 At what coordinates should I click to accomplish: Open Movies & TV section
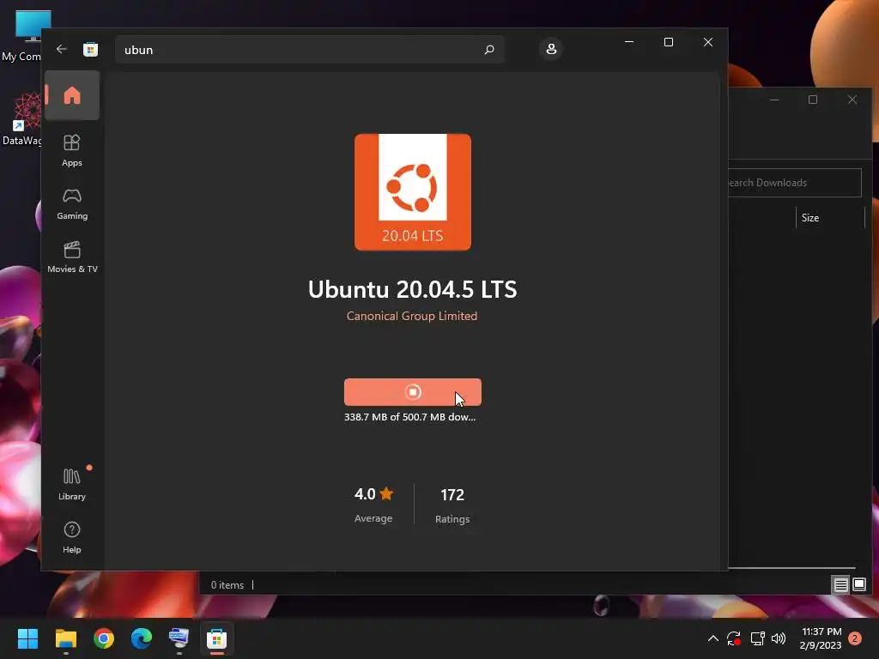point(72,257)
